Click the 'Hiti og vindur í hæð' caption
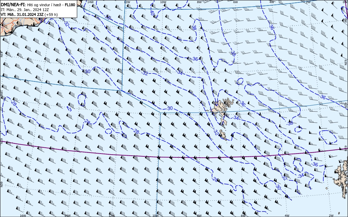 (x=44, y=5)
